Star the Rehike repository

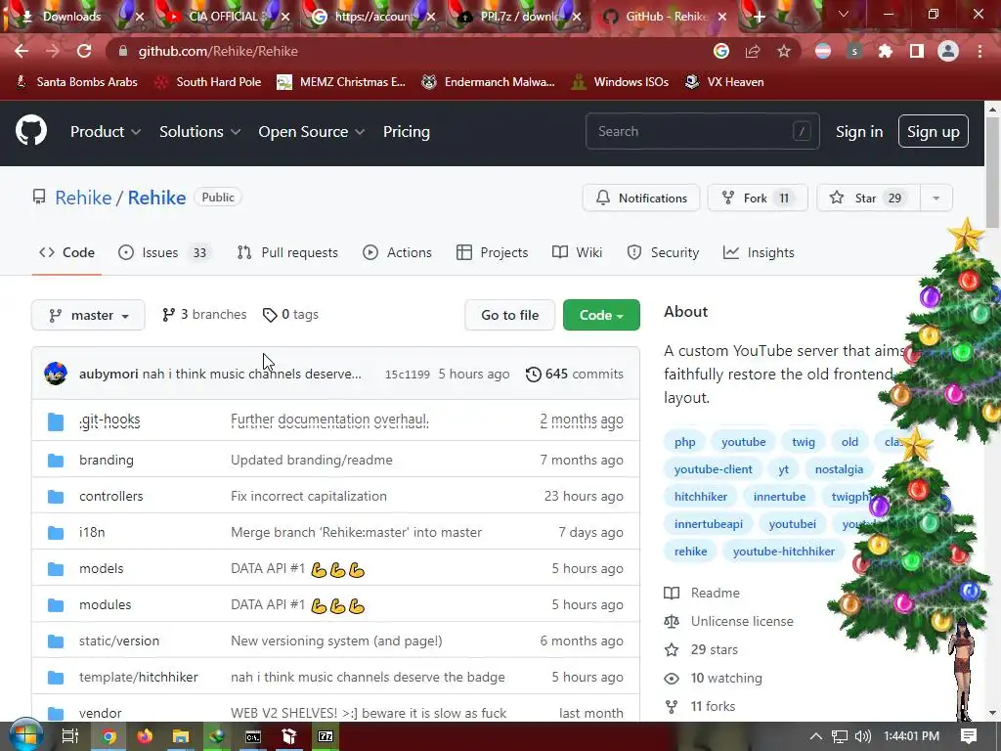[x=868, y=198]
